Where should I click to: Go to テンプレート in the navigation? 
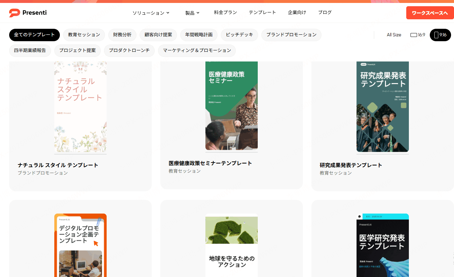262,12
